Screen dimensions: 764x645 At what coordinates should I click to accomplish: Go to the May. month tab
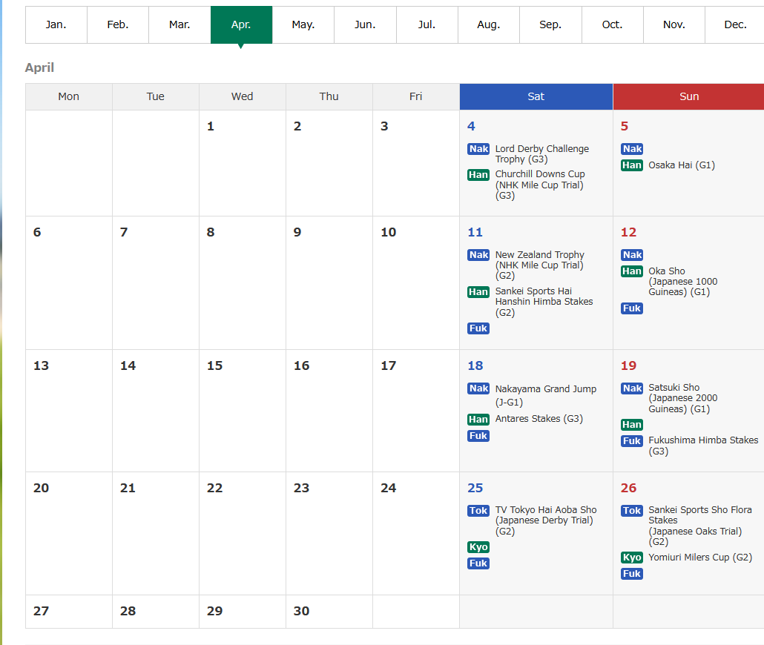point(303,25)
